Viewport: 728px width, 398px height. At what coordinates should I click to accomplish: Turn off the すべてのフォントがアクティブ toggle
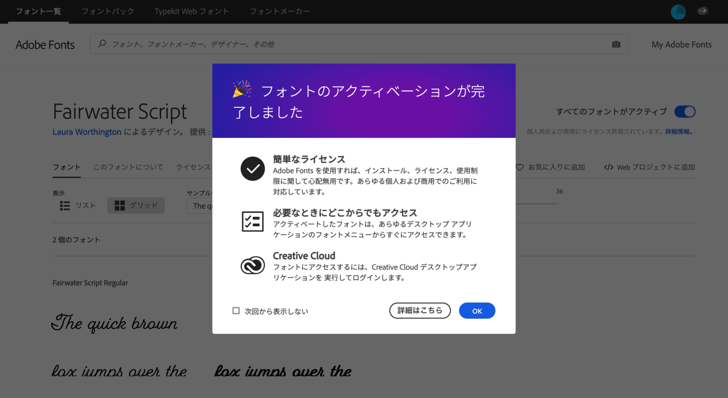click(x=685, y=111)
